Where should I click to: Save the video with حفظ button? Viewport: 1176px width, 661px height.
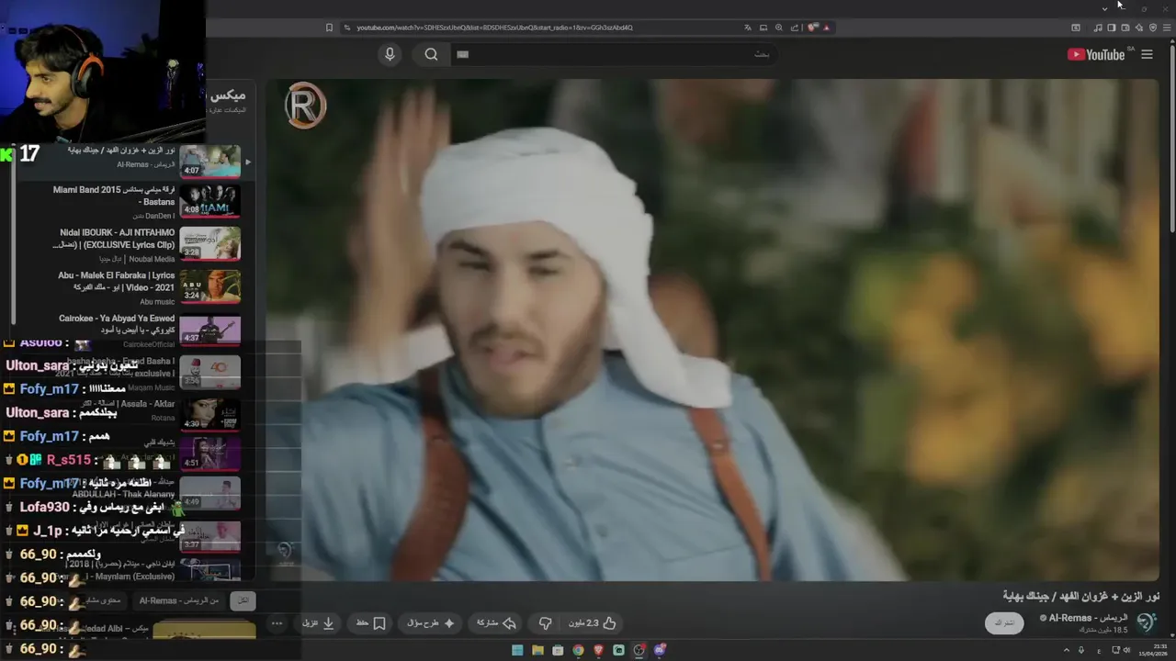(x=370, y=622)
